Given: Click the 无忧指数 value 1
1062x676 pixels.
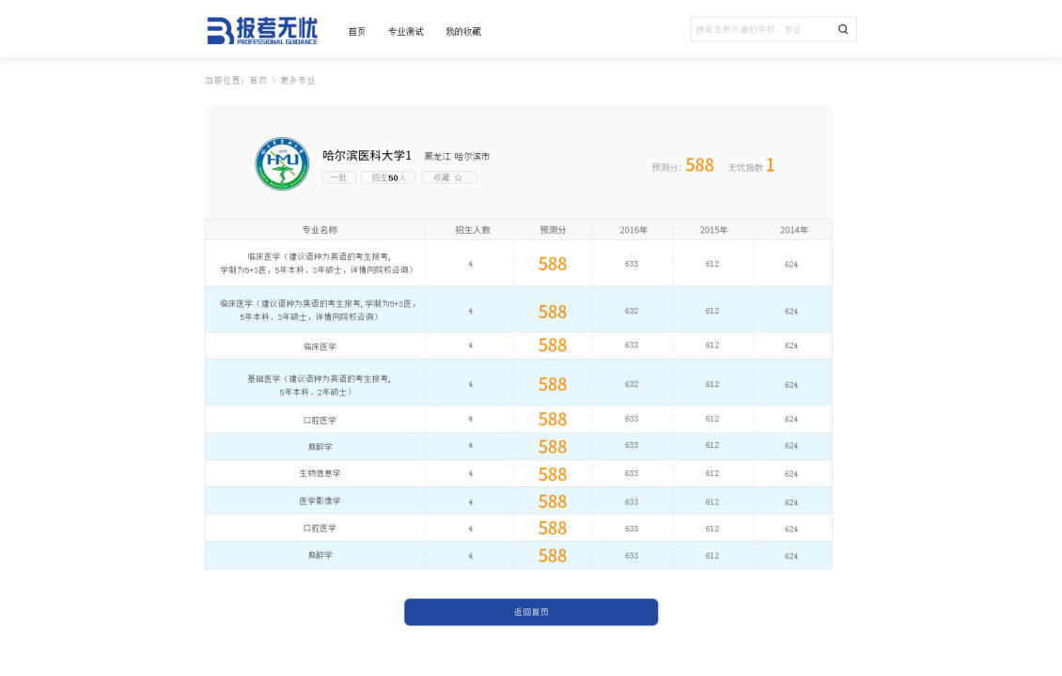Looking at the screenshot, I should coord(771,165).
